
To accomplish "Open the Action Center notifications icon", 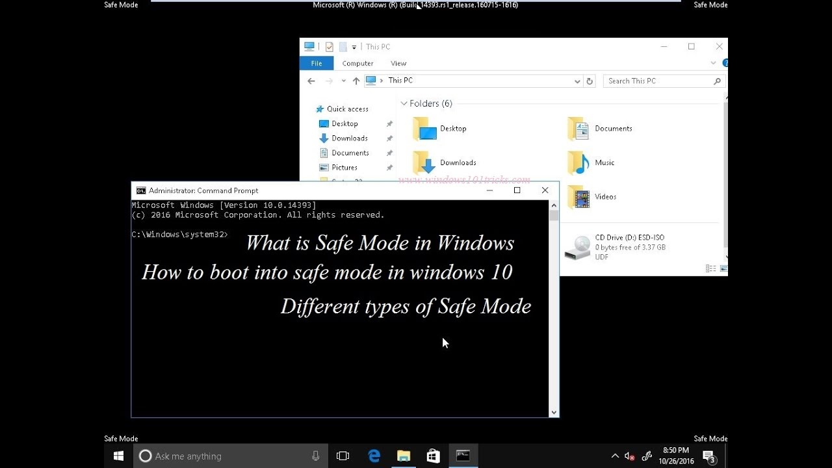I will 709,456.
